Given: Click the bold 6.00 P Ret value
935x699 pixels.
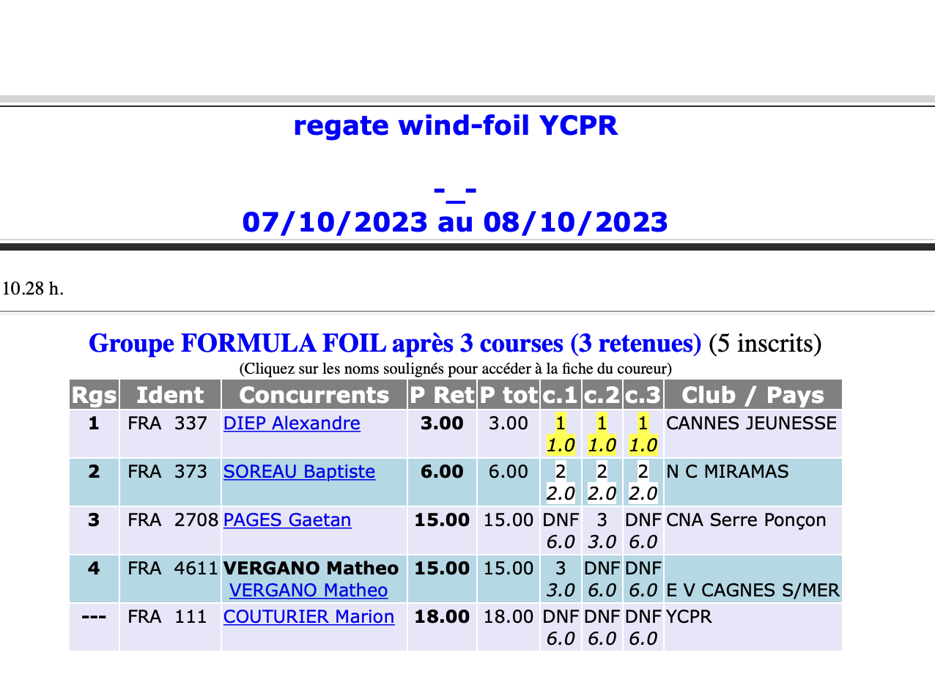Looking at the screenshot, I should [442, 472].
